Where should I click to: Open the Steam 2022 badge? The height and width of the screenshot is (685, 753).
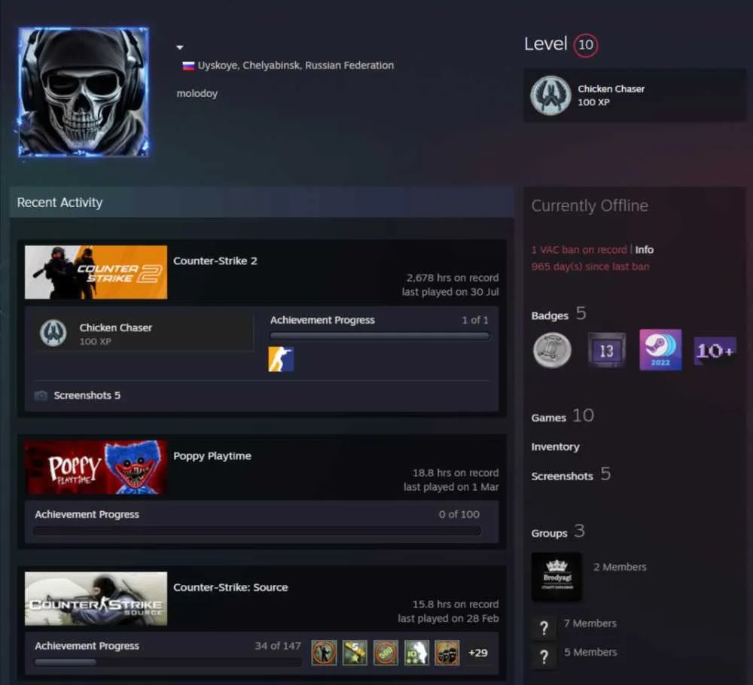[x=660, y=350]
